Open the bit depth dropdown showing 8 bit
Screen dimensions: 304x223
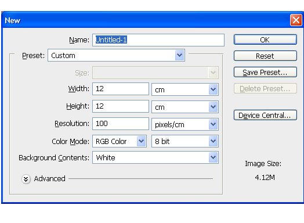pos(184,141)
